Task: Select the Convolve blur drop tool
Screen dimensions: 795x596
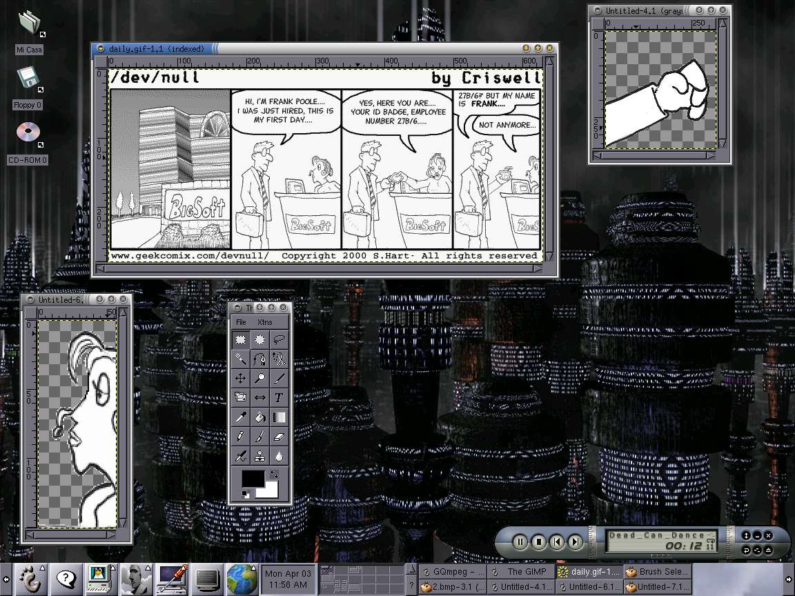Action: [x=279, y=456]
